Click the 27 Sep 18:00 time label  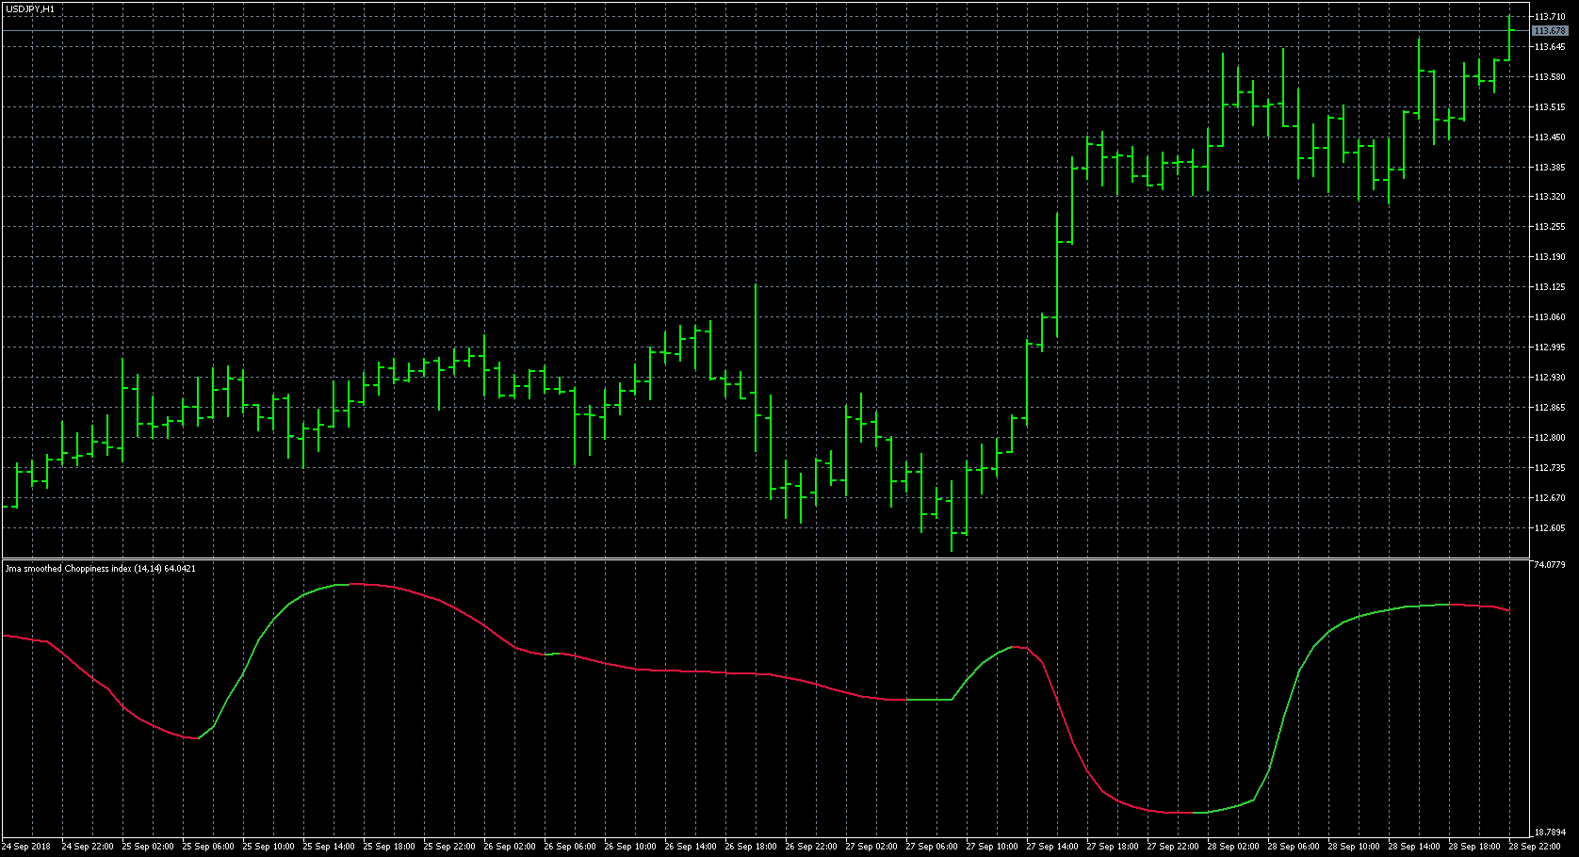tap(1113, 847)
